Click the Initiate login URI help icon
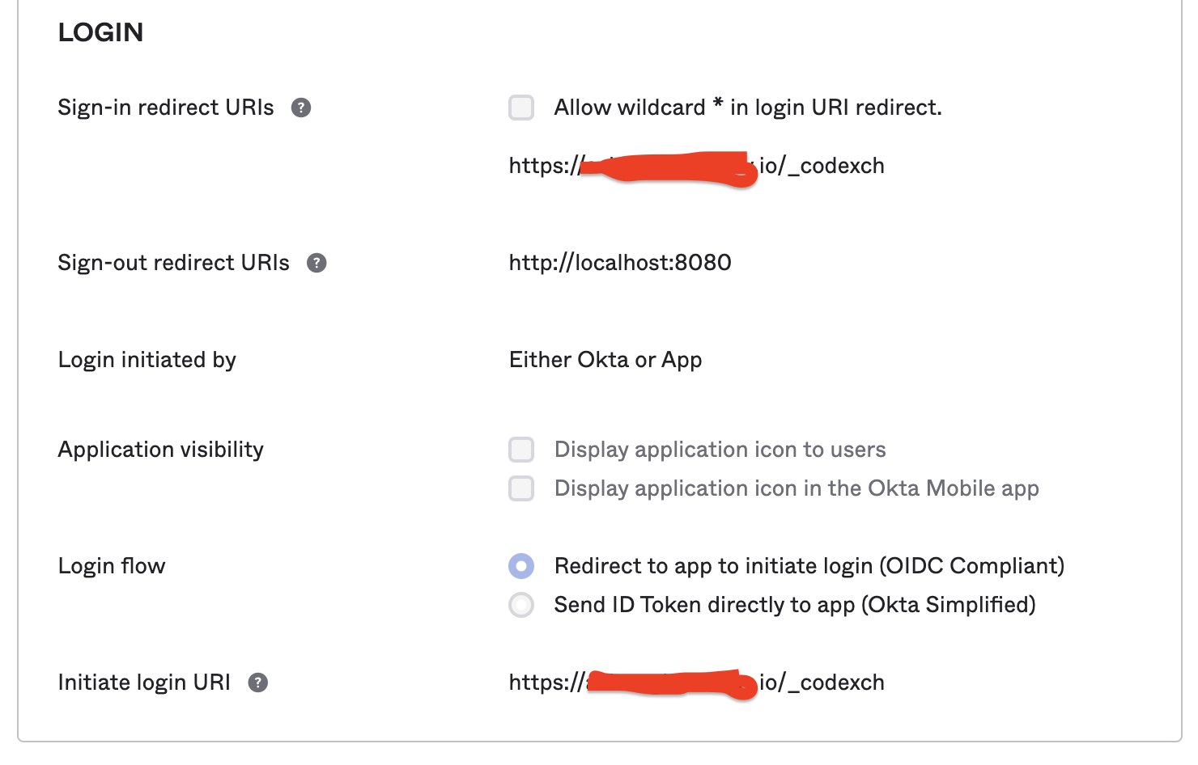Image resolution: width=1198 pixels, height=765 pixels. [257, 683]
